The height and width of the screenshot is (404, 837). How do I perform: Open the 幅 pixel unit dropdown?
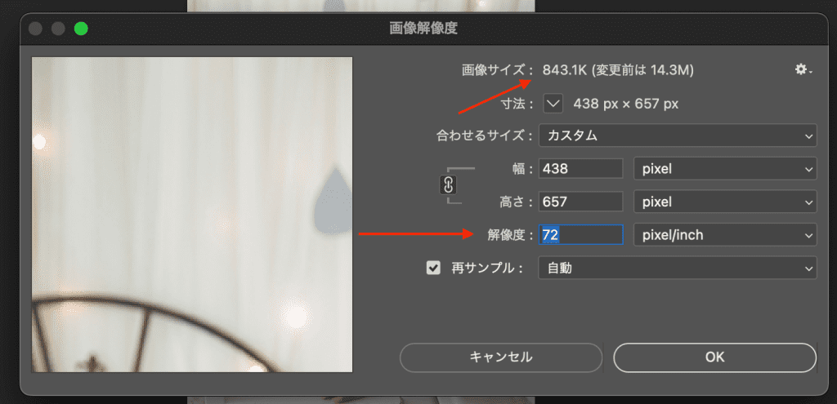(x=725, y=169)
